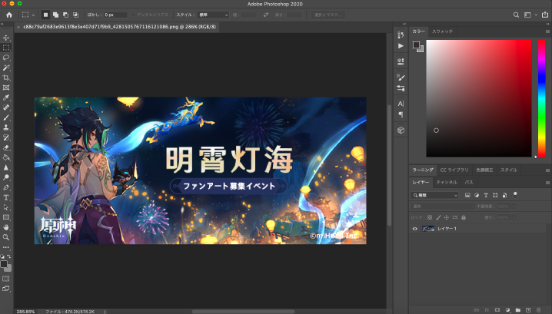Open the Edit Toolbar three-dots menu
The image size is (552, 314).
point(6,247)
